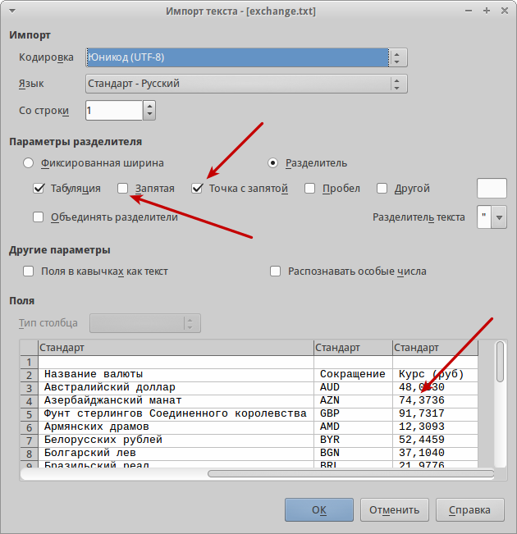517x534 pixels.
Task: Click the horizontal preview scrollbar
Action: click(350, 474)
